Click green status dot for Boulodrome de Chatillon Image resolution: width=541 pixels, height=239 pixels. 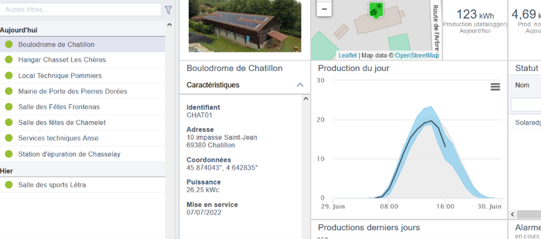pos(9,44)
